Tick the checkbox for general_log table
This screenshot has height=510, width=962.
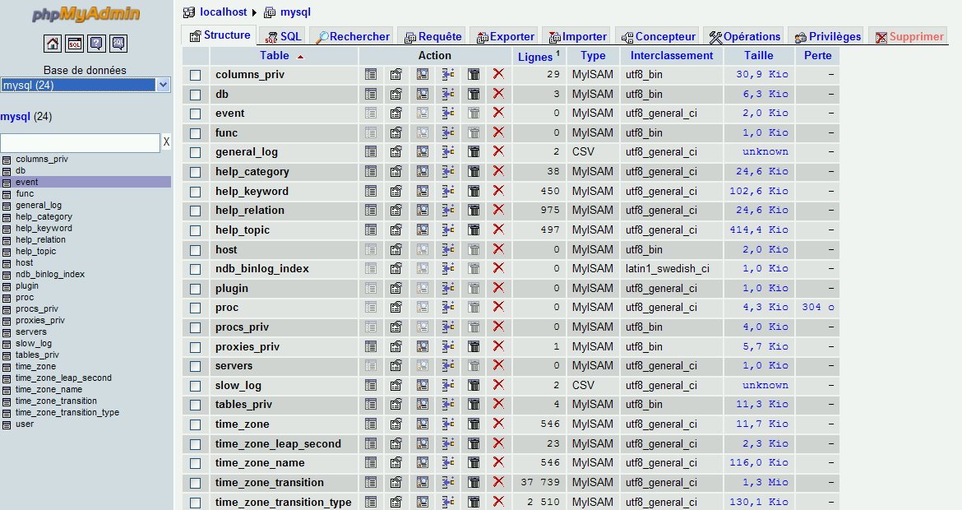click(x=196, y=153)
